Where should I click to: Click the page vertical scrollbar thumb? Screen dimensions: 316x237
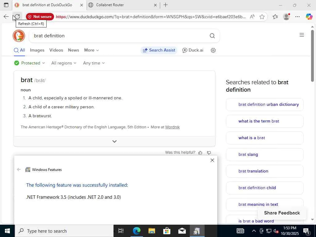pyautogui.click(x=312, y=56)
